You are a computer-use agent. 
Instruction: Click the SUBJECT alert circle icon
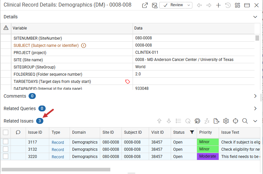pos(83,46)
